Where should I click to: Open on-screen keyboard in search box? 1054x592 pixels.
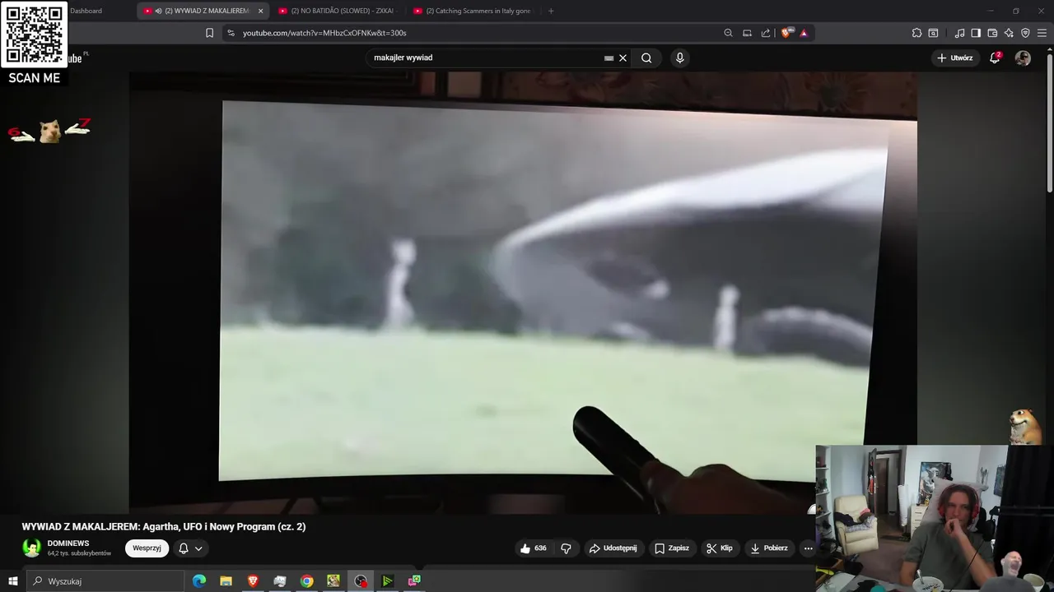(x=609, y=58)
